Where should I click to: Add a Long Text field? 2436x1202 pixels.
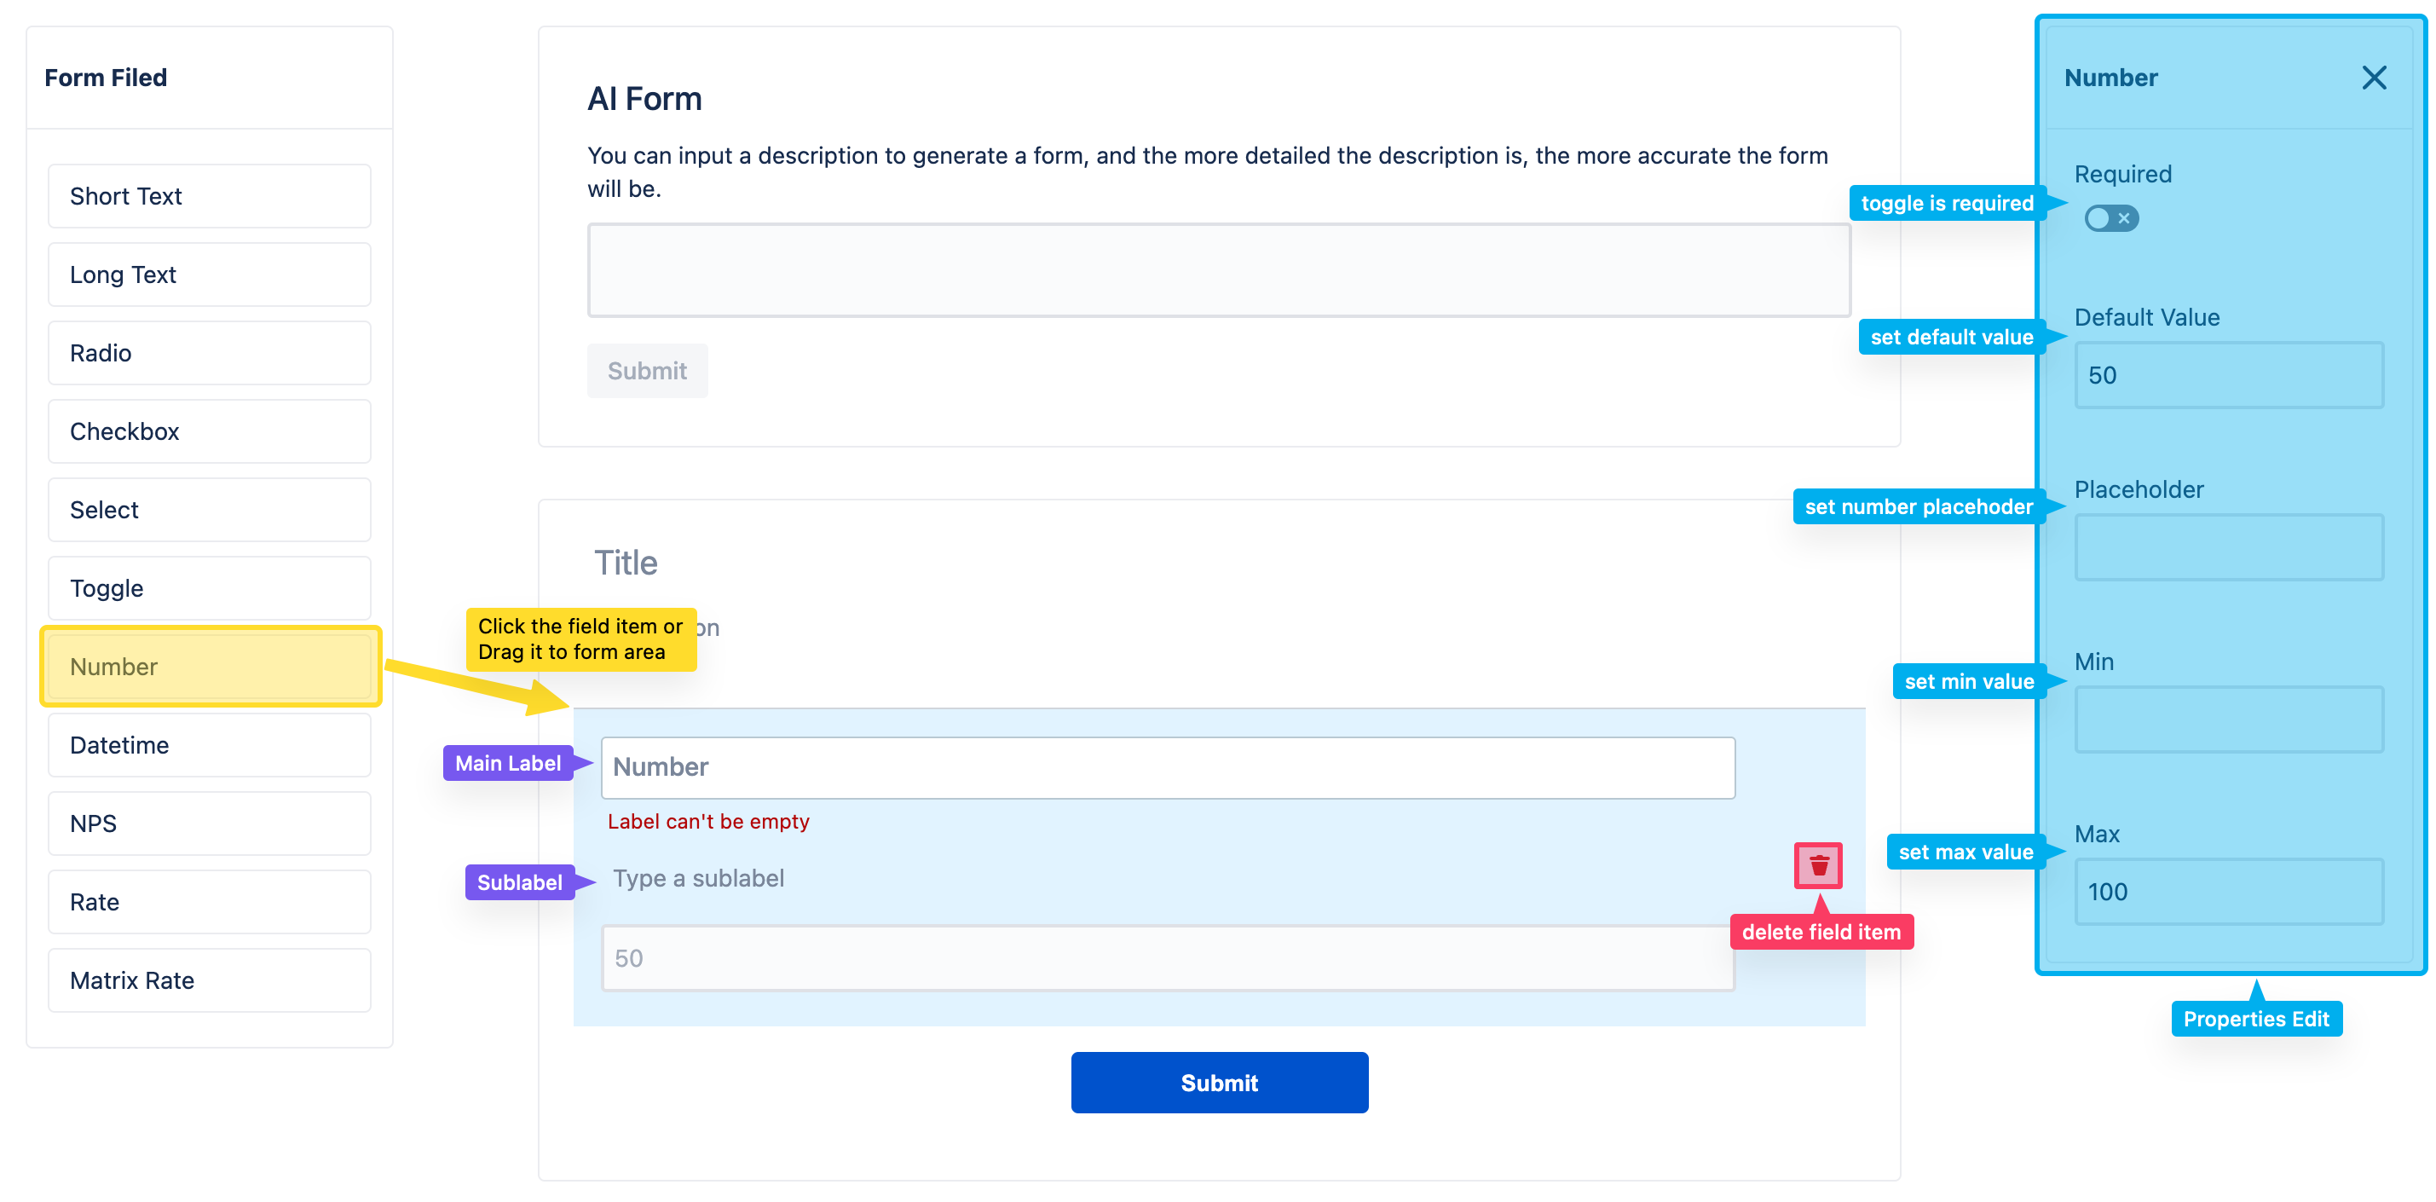209,274
